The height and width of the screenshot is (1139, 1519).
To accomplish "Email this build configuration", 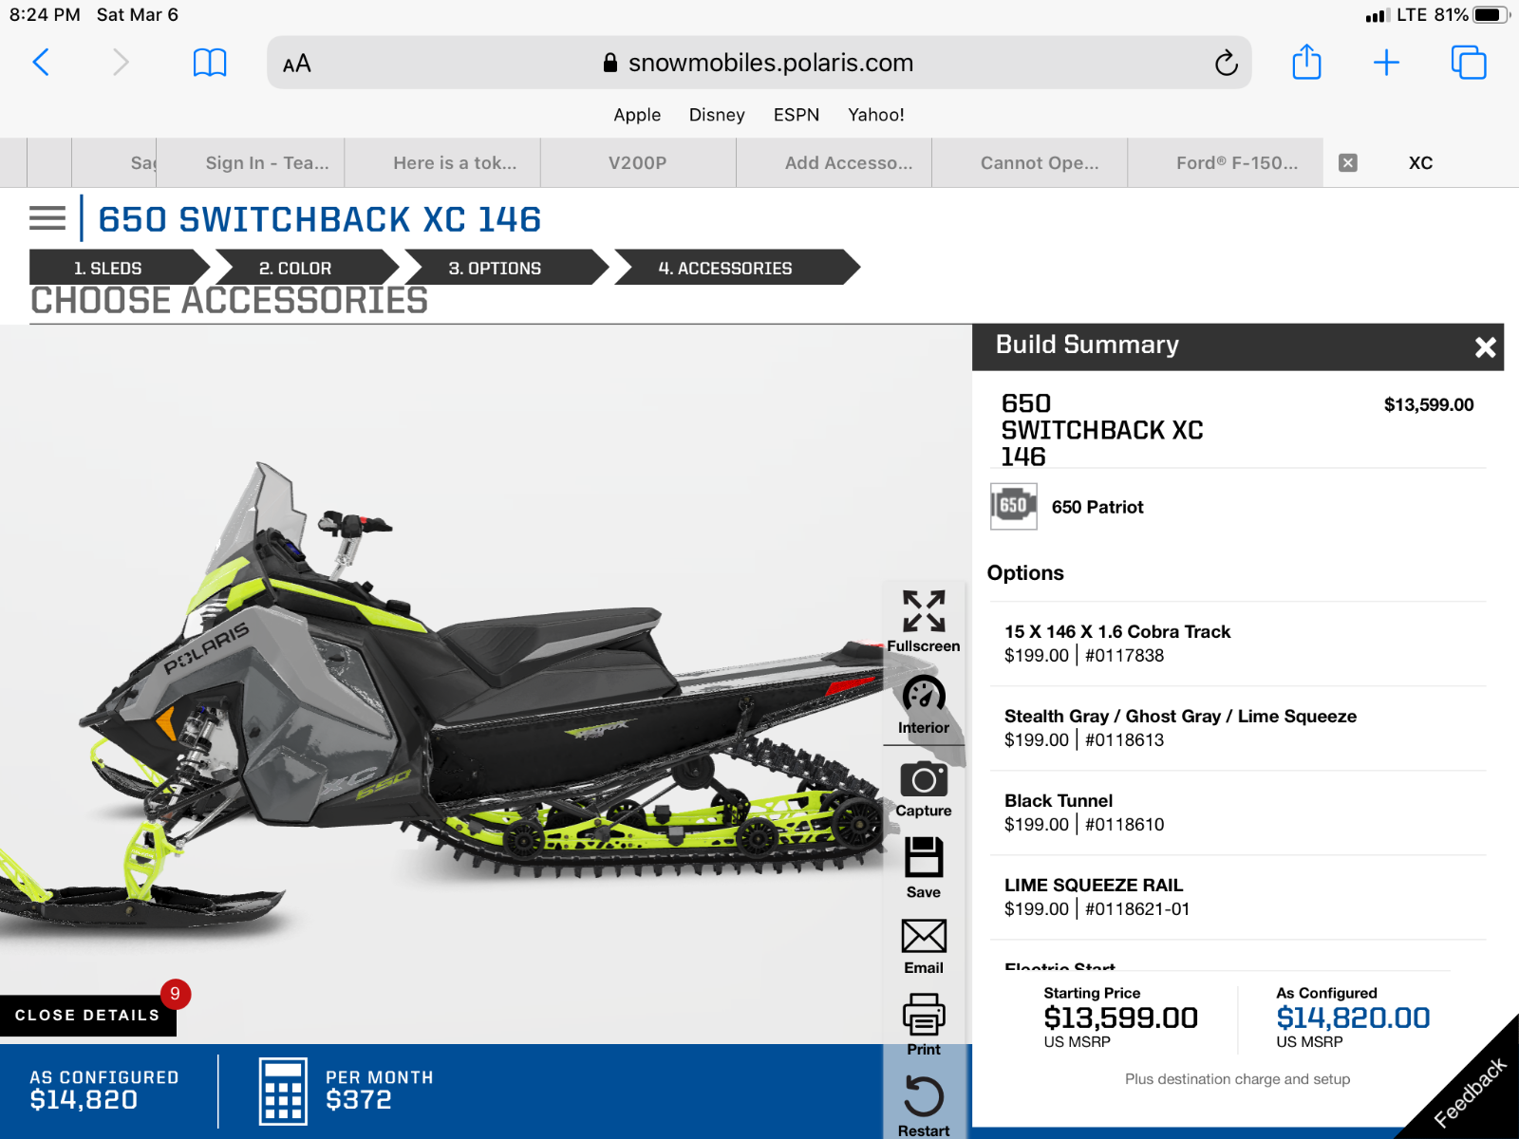I will (x=924, y=946).
